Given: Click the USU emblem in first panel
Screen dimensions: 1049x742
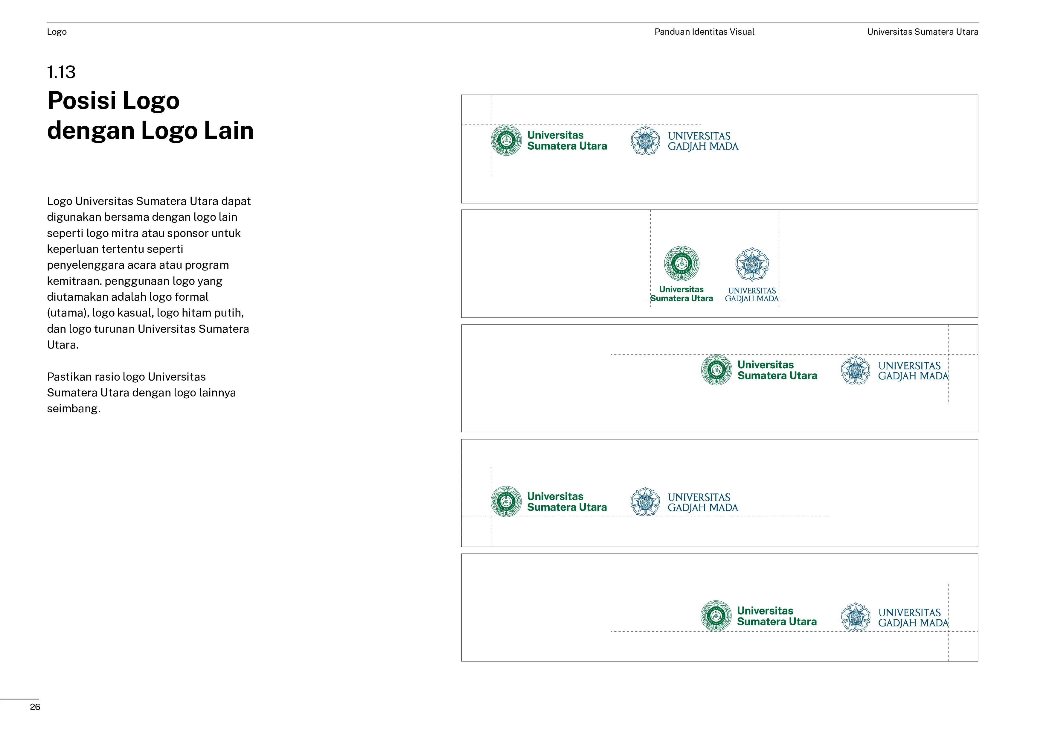Looking at the screenshot, I should pos(506,140).
